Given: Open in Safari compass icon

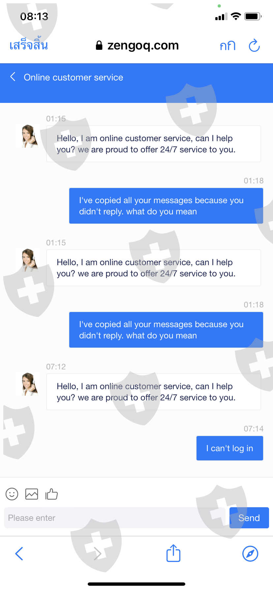Looking at the screenshot, I should coord(250,553).
